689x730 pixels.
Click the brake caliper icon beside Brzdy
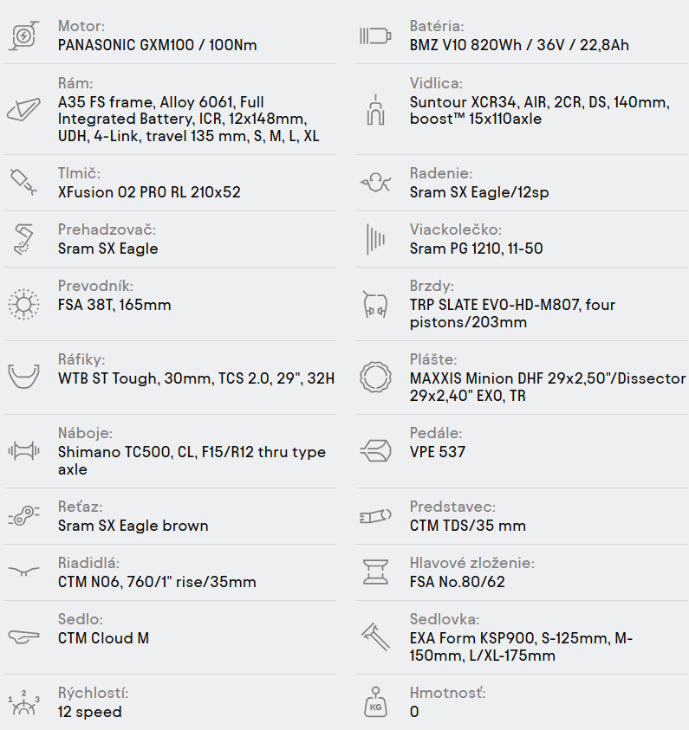pyautogui.click(x=375, y=304)
